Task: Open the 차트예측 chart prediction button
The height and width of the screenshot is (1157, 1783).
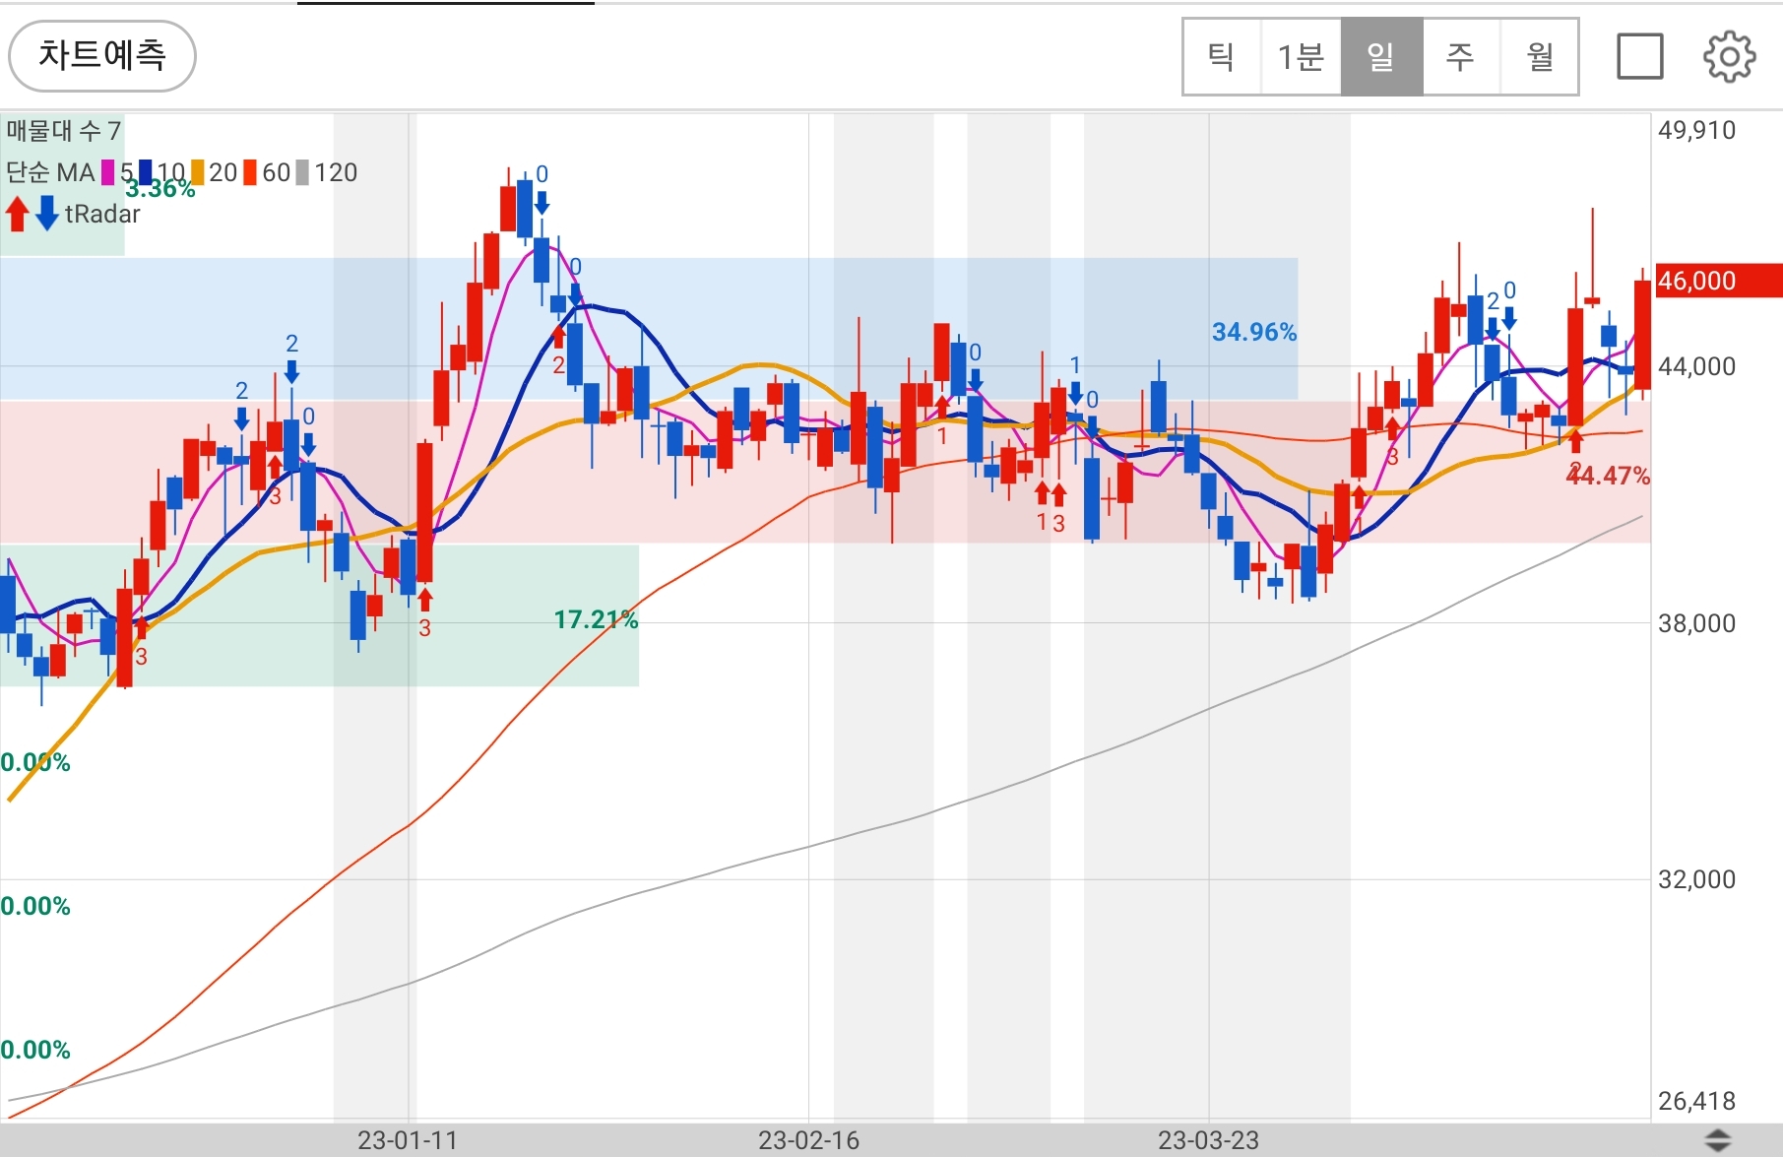Action: coord(102,55)
